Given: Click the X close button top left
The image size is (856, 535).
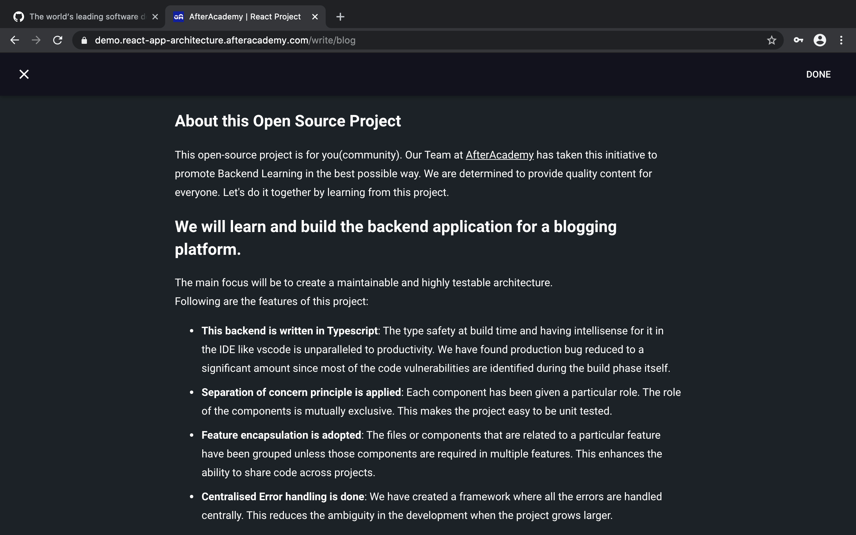Looking at the screenshot, I should pos(23,73).
